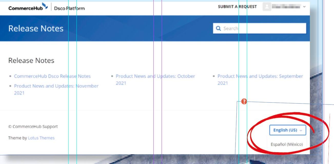
Task: Open the user profile chevron menu
Action: tap(304, 7)
